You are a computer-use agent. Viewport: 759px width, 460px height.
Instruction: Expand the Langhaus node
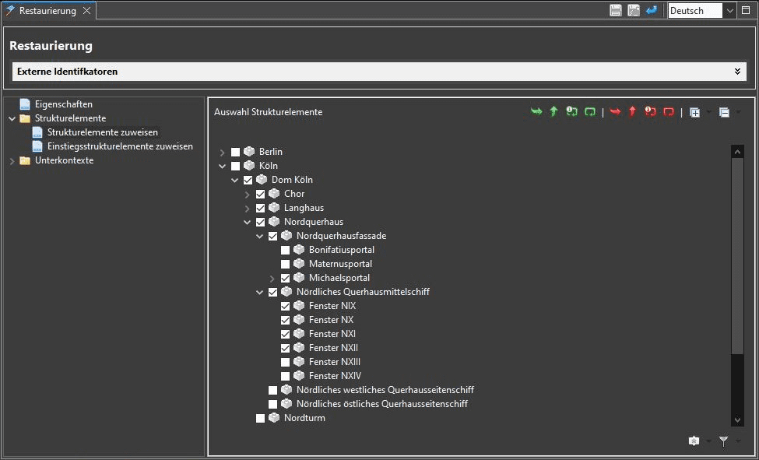[x=248, y=209]
